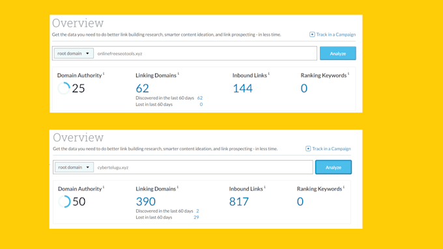443x249 pixels.
Task: Click lost in last 60 days value 29
Action: pos(196,217)
